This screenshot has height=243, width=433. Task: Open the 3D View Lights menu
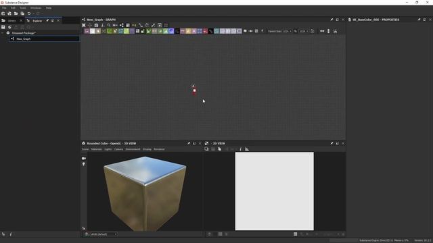pos(108,149)
